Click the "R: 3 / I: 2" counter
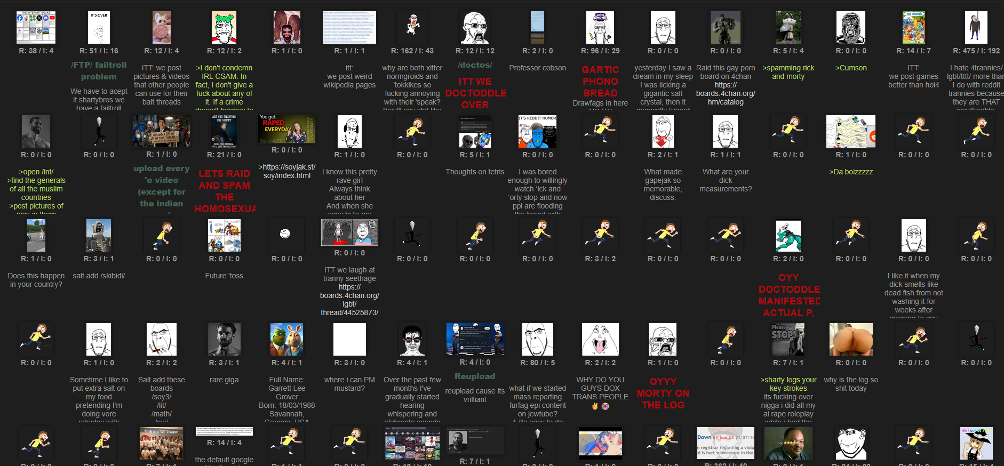The width and height of the screenshot is (1004, 466). 600,259
